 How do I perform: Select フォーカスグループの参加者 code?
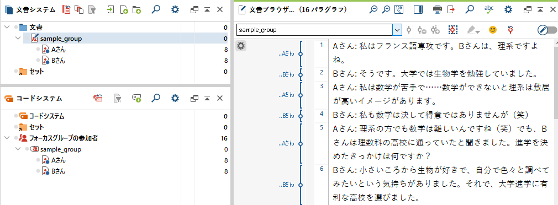(x=64, y=138)
